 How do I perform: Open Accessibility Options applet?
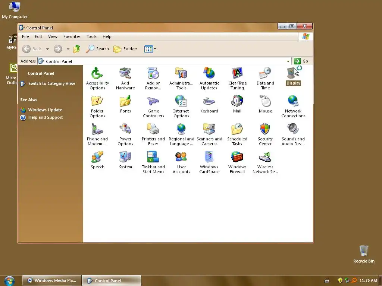pos(97,78)
